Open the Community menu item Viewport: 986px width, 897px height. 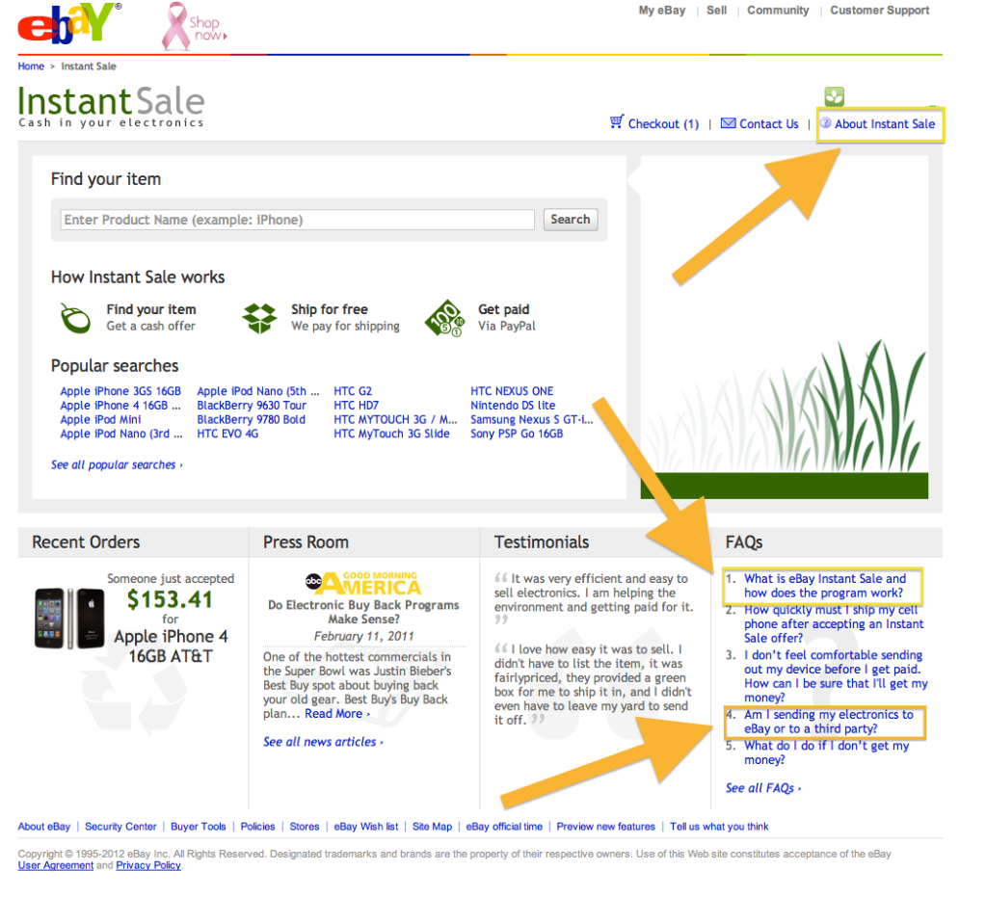(778, 10)
